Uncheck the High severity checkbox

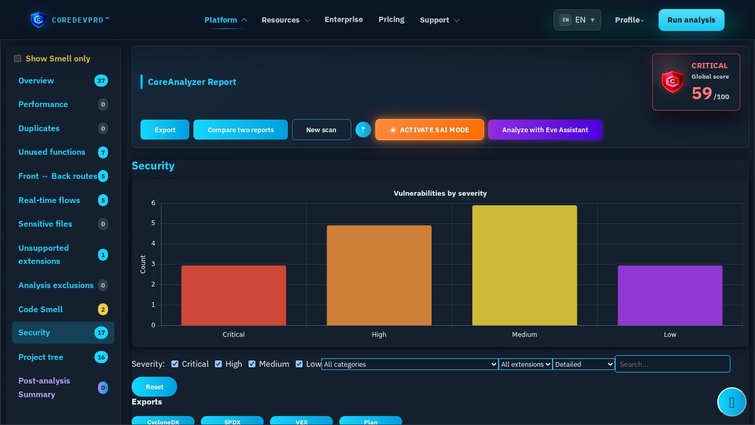pos(218,364)
